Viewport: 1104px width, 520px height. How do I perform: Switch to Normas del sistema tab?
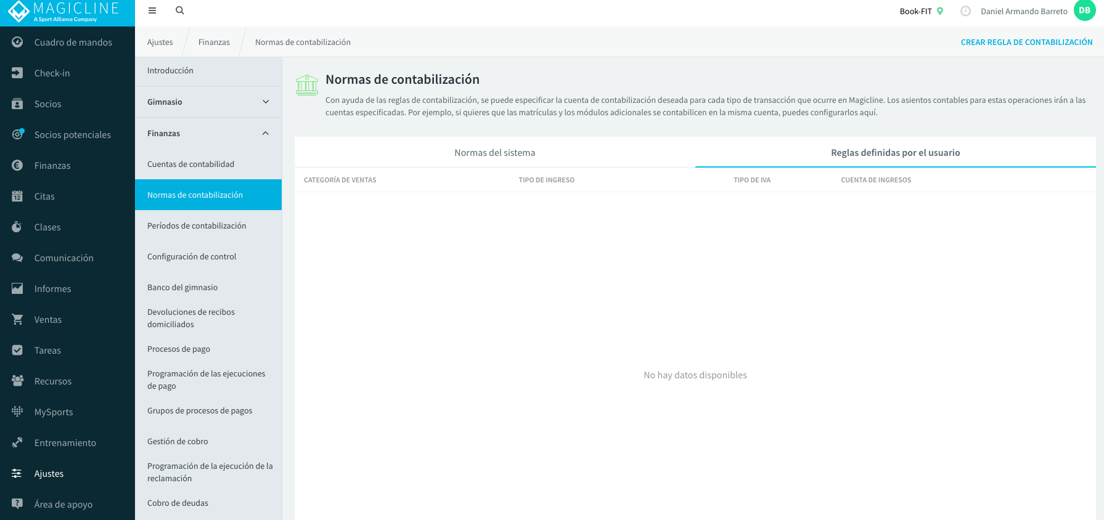coord(495,152)
